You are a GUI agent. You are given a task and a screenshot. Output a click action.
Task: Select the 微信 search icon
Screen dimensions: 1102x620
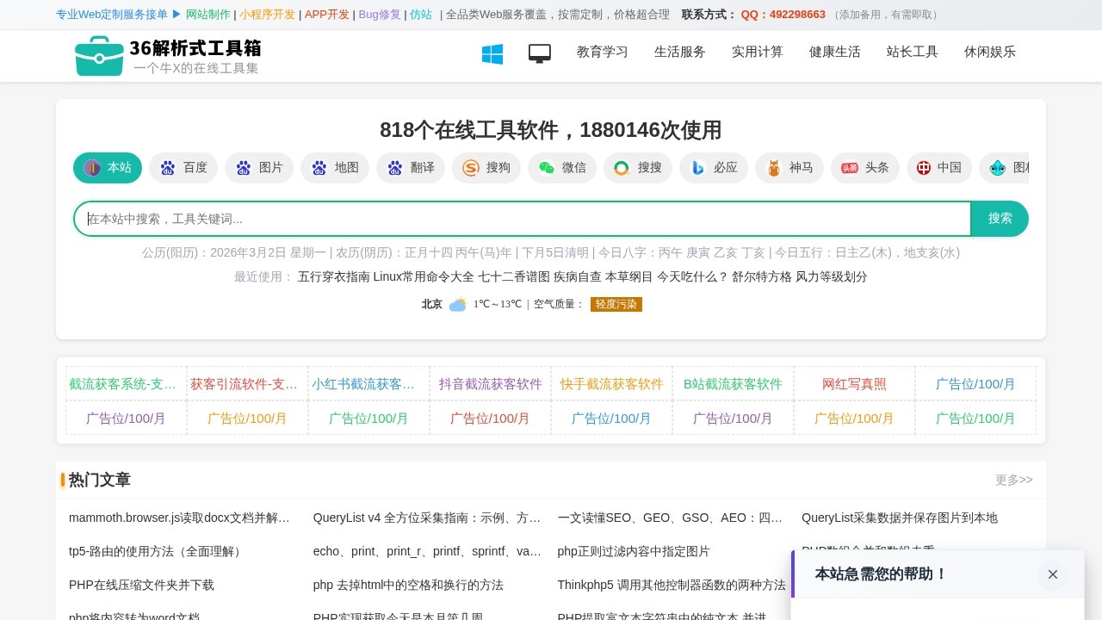(562, 168)
